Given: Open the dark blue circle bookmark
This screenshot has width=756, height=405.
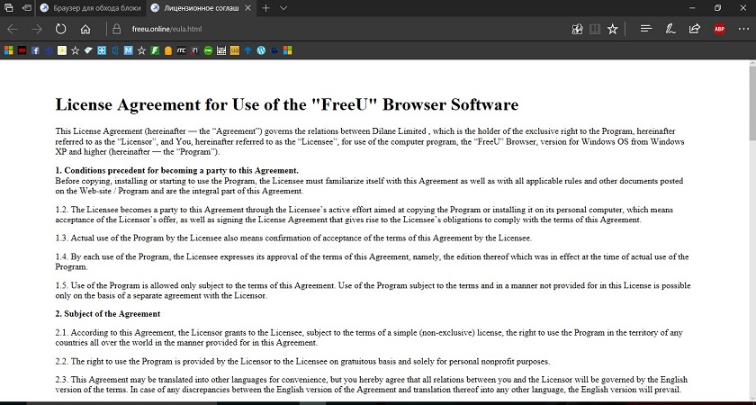Looking at the screenshot, I should (x=49, y=50).
